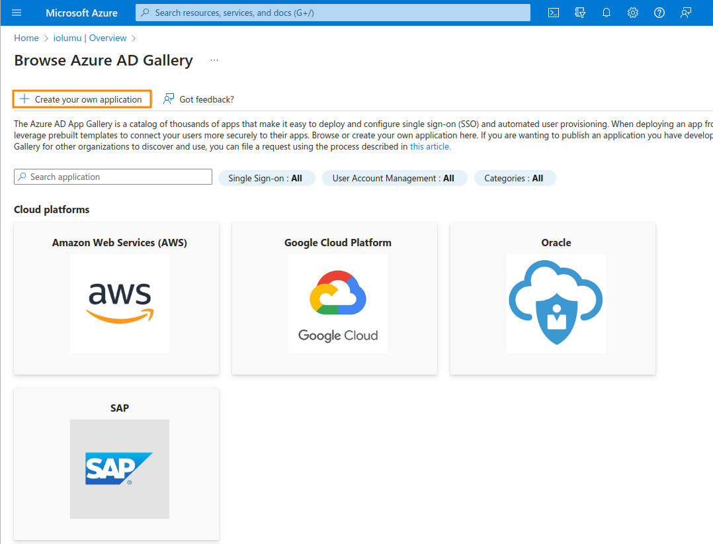Screen dimensions: 713x544
Task: Click Create your own application
Action: (x=82, y=99)
